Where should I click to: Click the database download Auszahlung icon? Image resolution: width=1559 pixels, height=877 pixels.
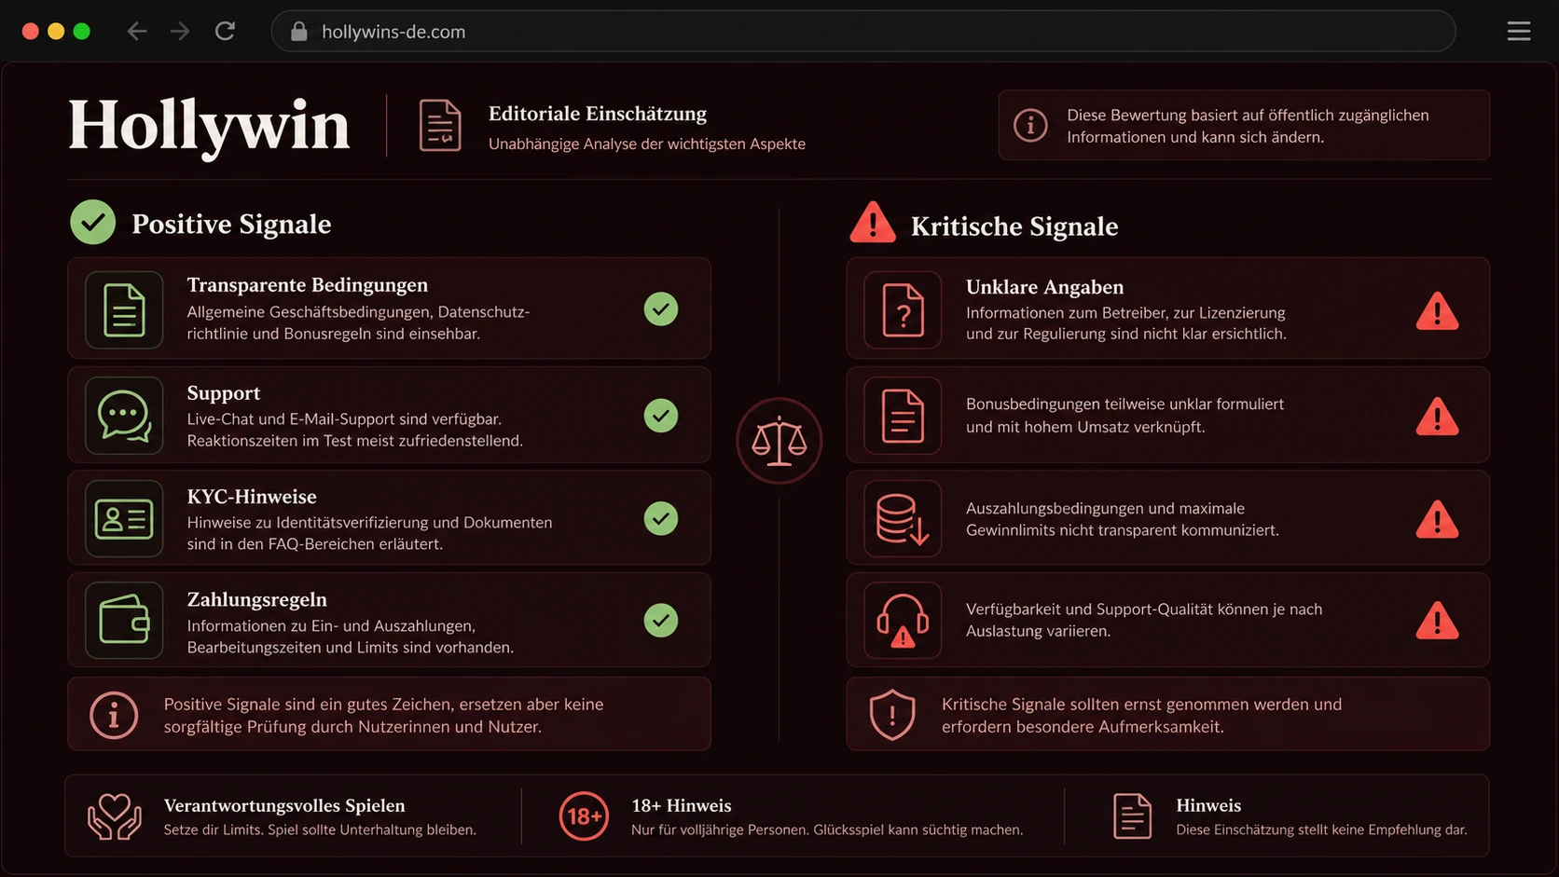pyautogui.click(x=903, y=519)
